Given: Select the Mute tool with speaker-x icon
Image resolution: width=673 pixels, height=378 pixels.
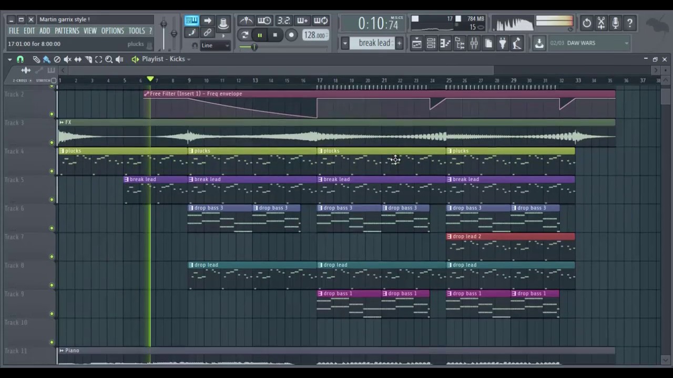Looking at the screenshot, I should coord(67,59).
